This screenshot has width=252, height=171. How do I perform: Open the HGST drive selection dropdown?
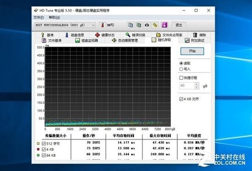pyautogui.click(x=65, y=25)
